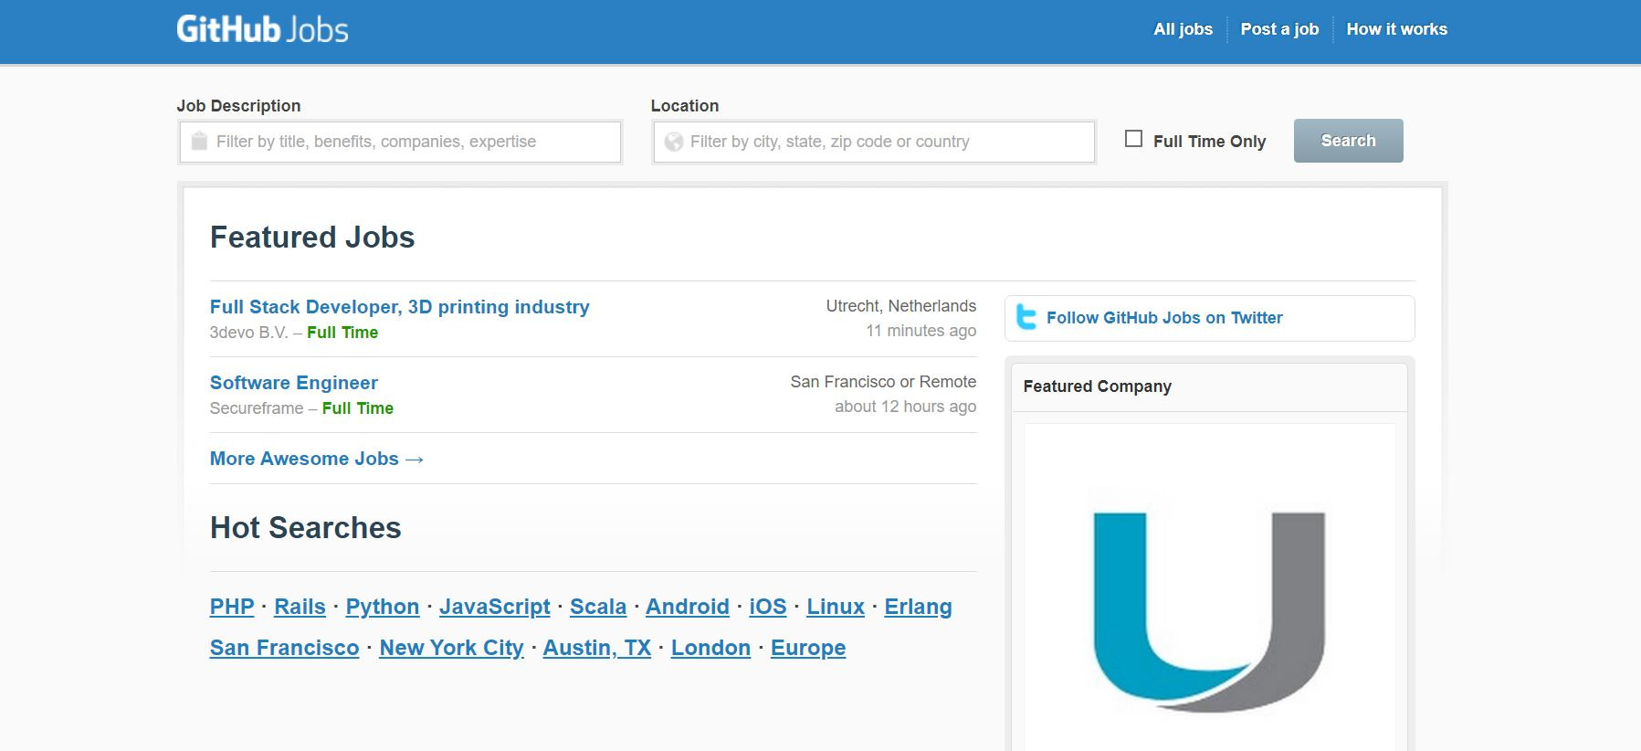Search hot term Rails
This screenshot has height=751, width=1641.
300,607
